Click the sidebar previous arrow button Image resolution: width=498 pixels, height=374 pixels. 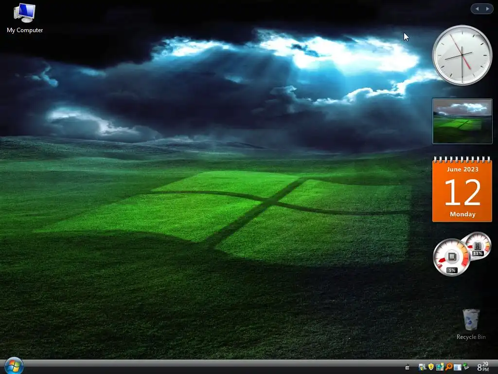coord(477,9)
